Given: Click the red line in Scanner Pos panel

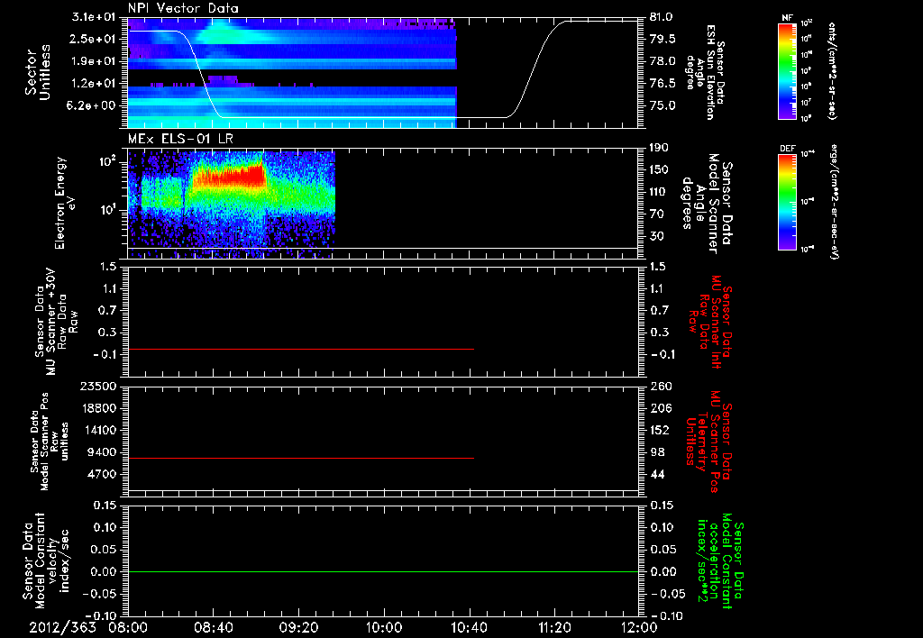Looking at the screenshot, I should click(301, 458).
